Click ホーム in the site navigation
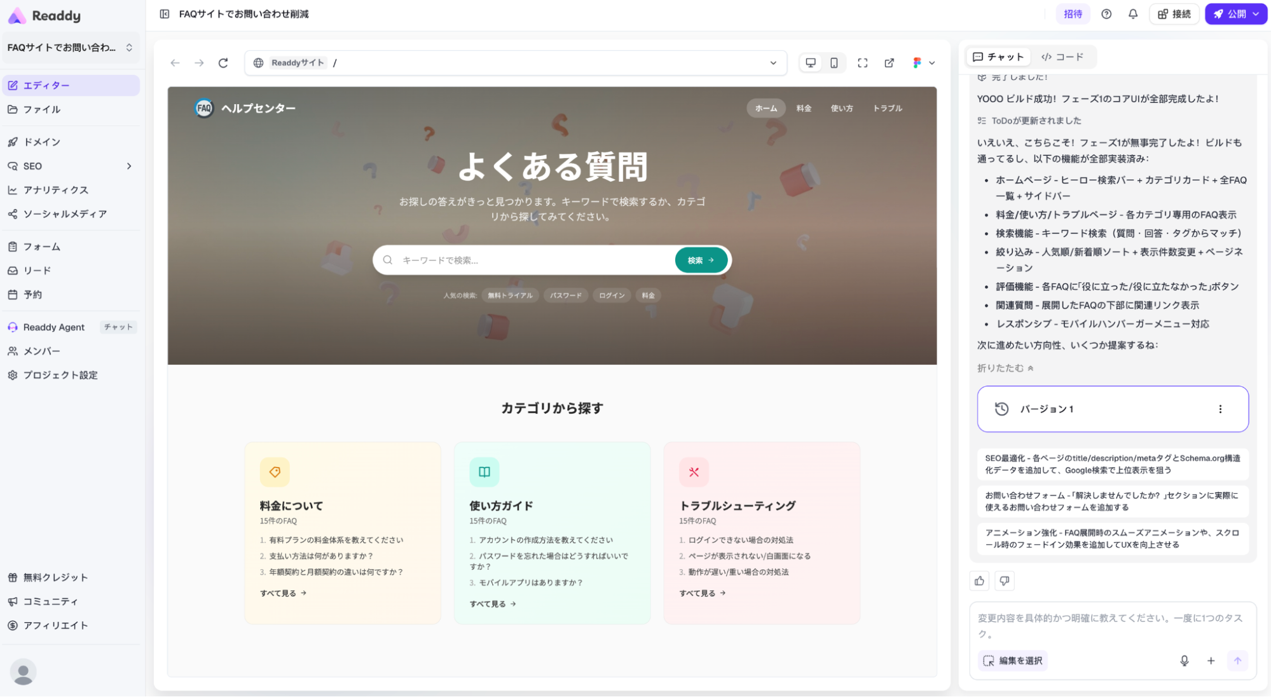 pos(766,109)
